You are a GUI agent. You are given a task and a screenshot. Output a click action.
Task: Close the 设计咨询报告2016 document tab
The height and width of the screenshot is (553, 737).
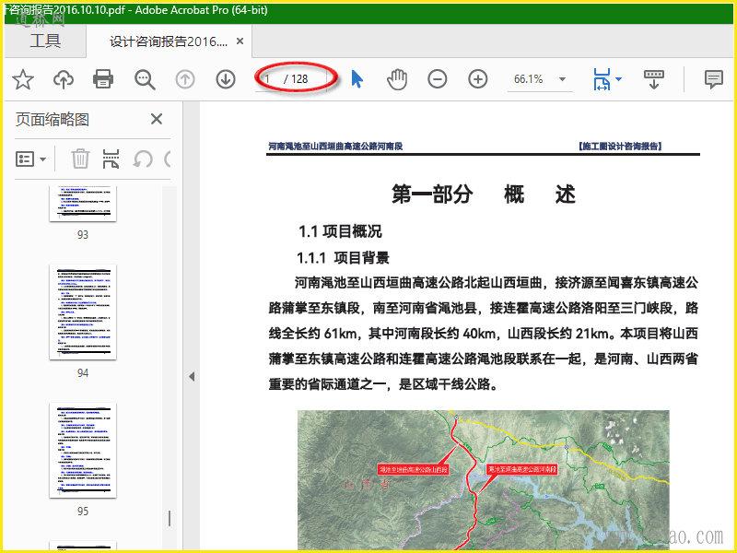pos(240,41)
